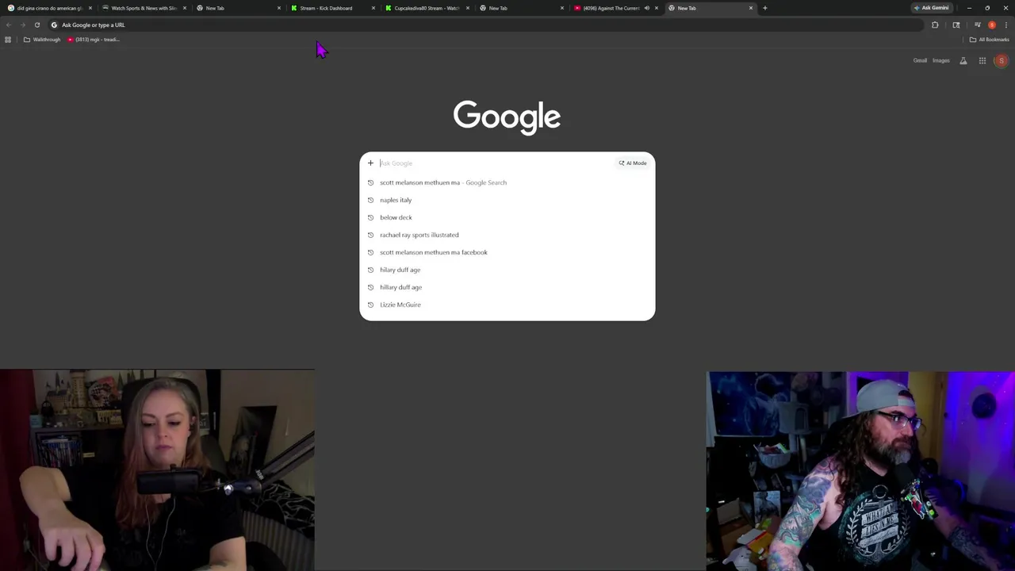Enable AI Mode in search box
Image resolution: width=1015 pixels, height=571 pixels.
(633, 163)
